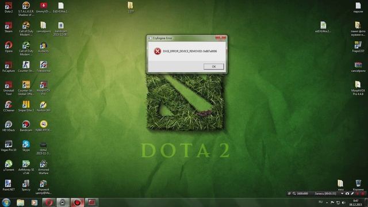Open Windows Explorer from the taskbar
The width and height of the screenshot is (368, 207).
click(x=21, y=202)
